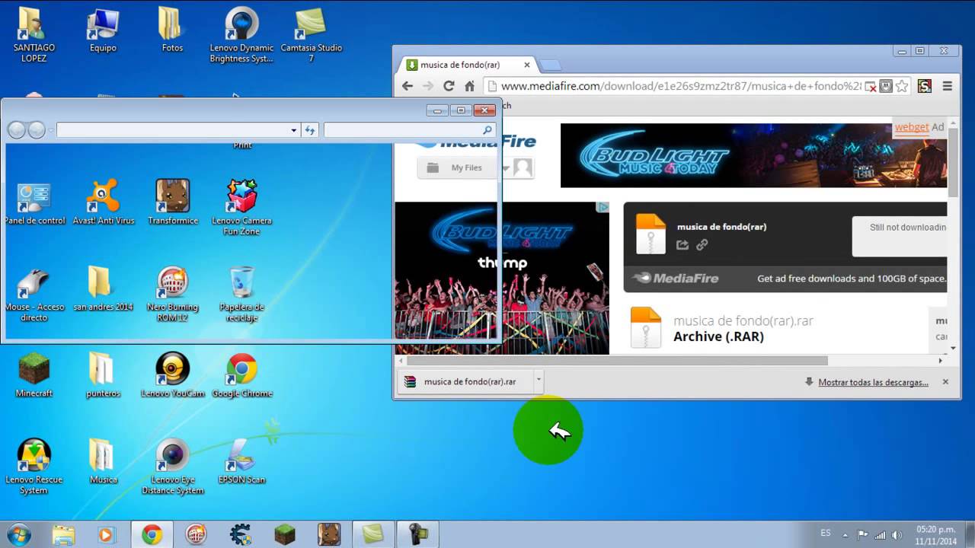Focus the Explorer search box

(410, 130)
